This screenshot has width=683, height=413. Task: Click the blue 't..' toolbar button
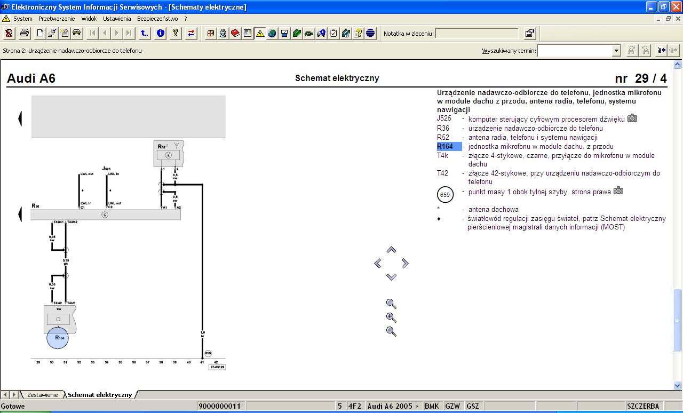coord(145,33)
